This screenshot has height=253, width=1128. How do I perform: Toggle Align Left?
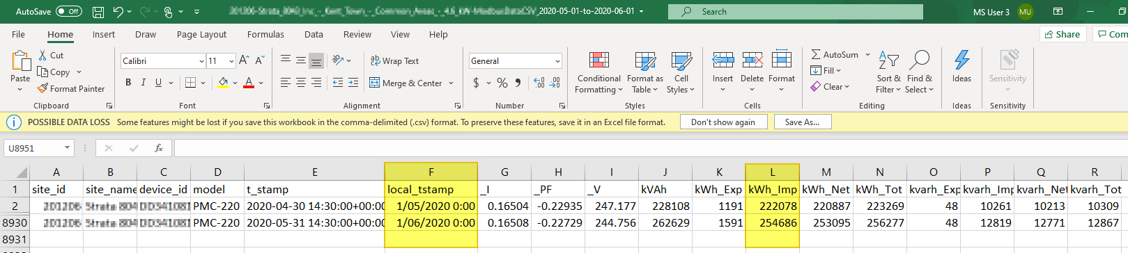click(x=286, y=83)
